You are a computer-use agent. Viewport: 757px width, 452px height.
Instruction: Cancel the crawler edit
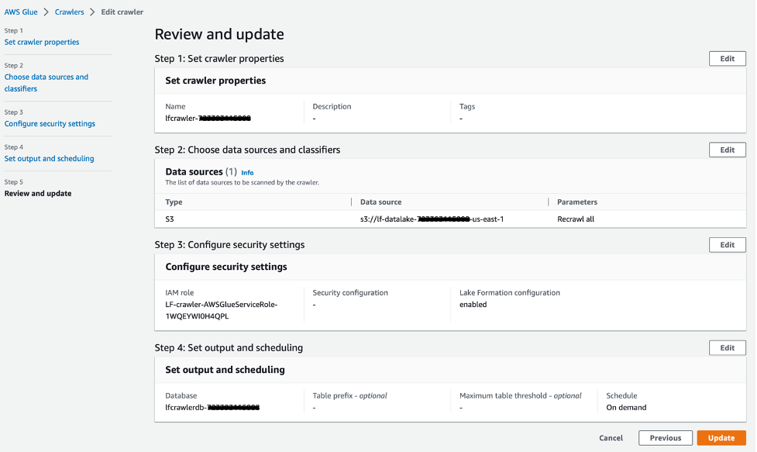tap(611, 438)
